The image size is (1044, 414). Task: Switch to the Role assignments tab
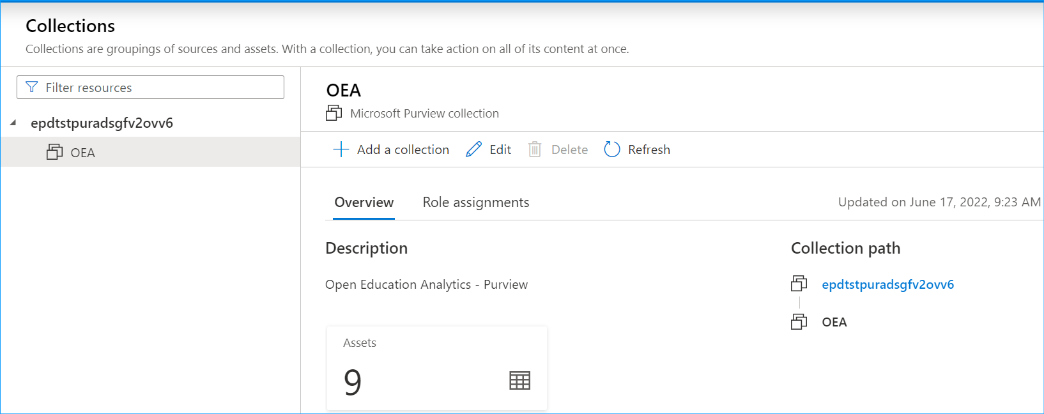[476, 203]
